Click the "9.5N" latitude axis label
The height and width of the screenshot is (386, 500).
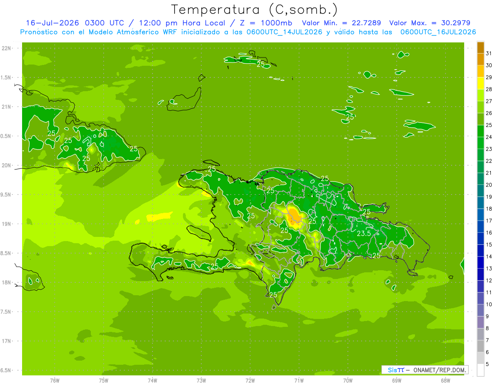(6, 195)
